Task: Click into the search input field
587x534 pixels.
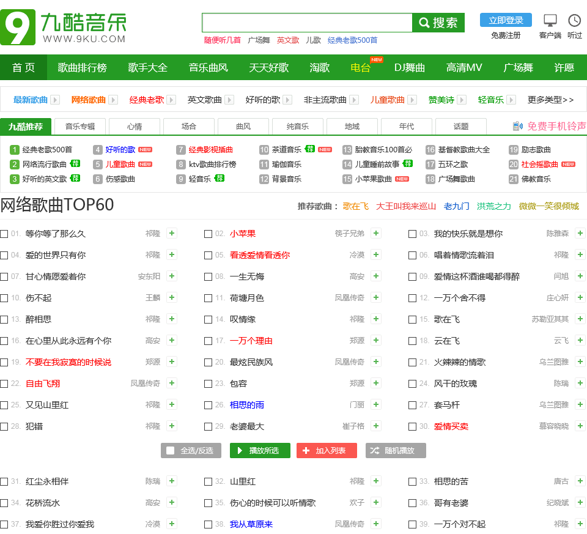Action: [x=307, y=23]
